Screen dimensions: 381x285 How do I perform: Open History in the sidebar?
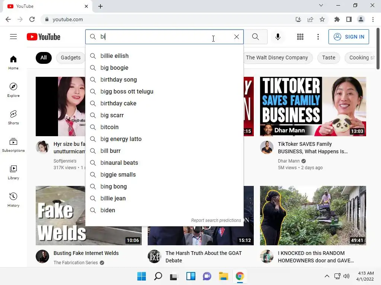pos(13,200)
